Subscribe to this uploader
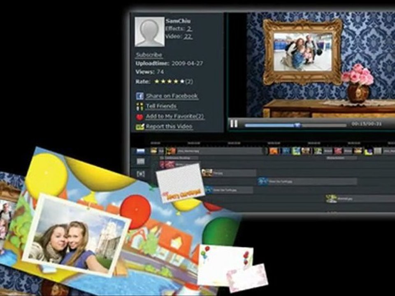This screenshot has height=296, width=395. click(x=149, y=55)
